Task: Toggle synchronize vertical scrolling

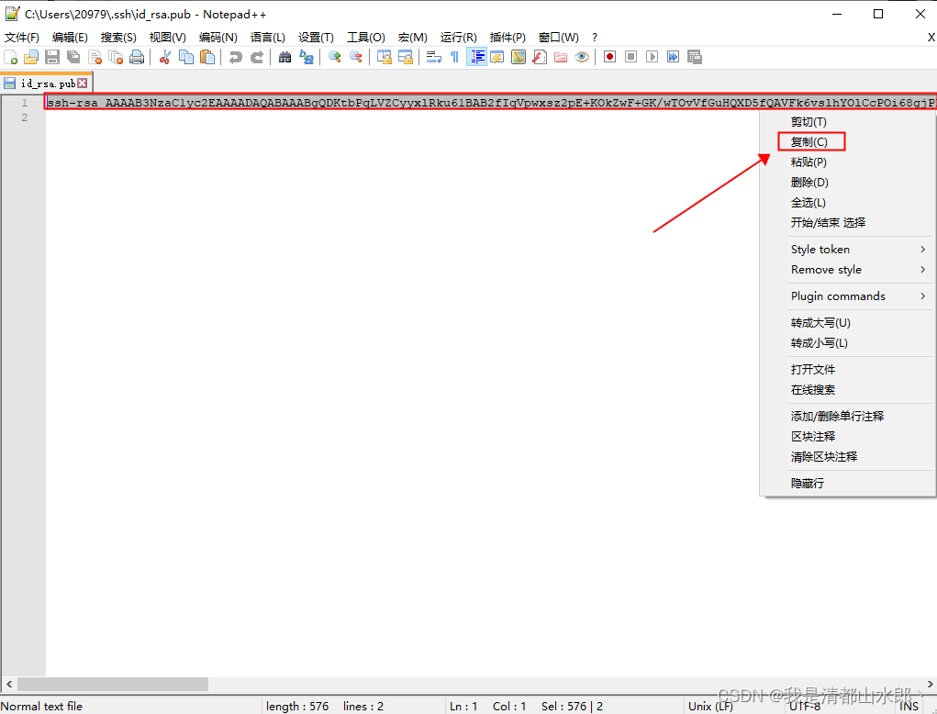Action: 385,58
